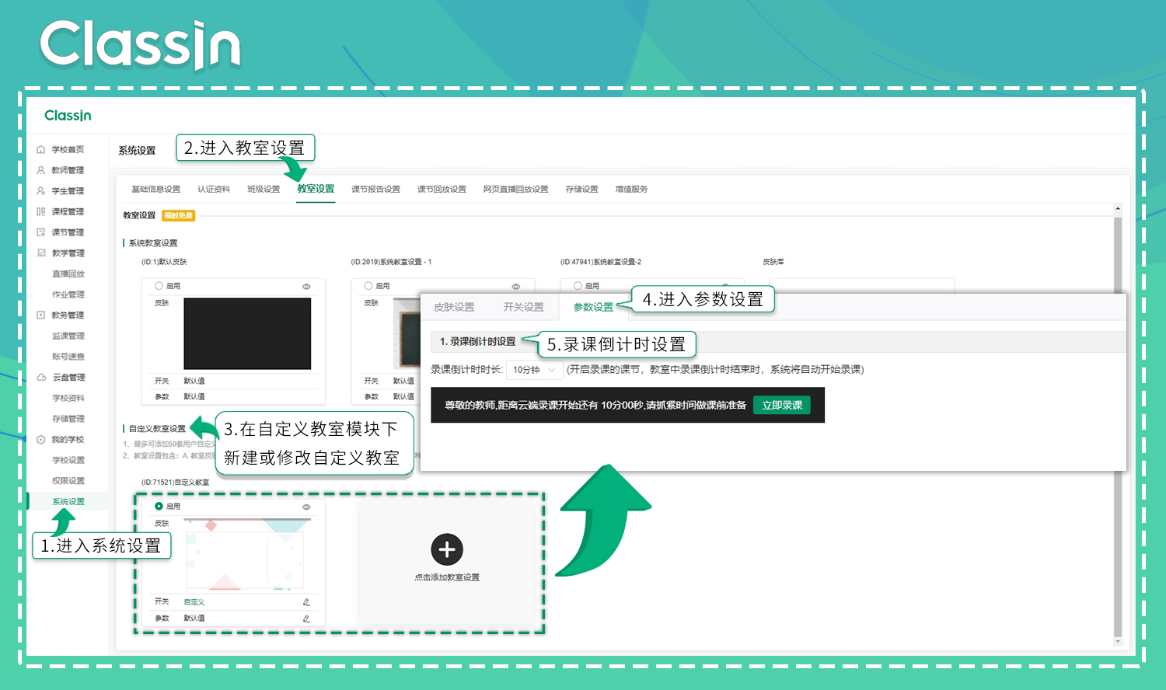1166x690 pixels.
Task: Switch to 开关设置 tab in popup
Action: pyautogui.click(x=523, y=307)
